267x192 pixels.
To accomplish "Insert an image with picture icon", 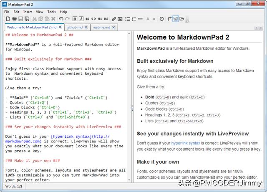I will tap(120, 19).
